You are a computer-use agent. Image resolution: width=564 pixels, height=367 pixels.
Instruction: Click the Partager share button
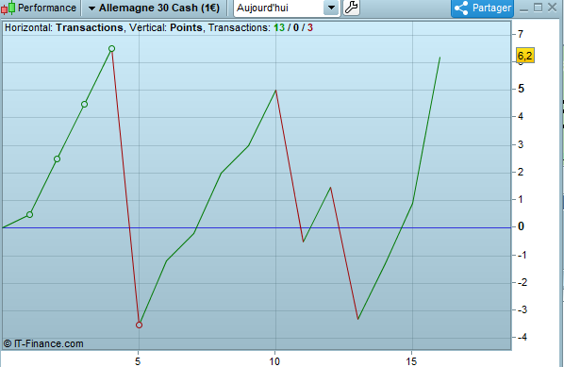point(482,8)
